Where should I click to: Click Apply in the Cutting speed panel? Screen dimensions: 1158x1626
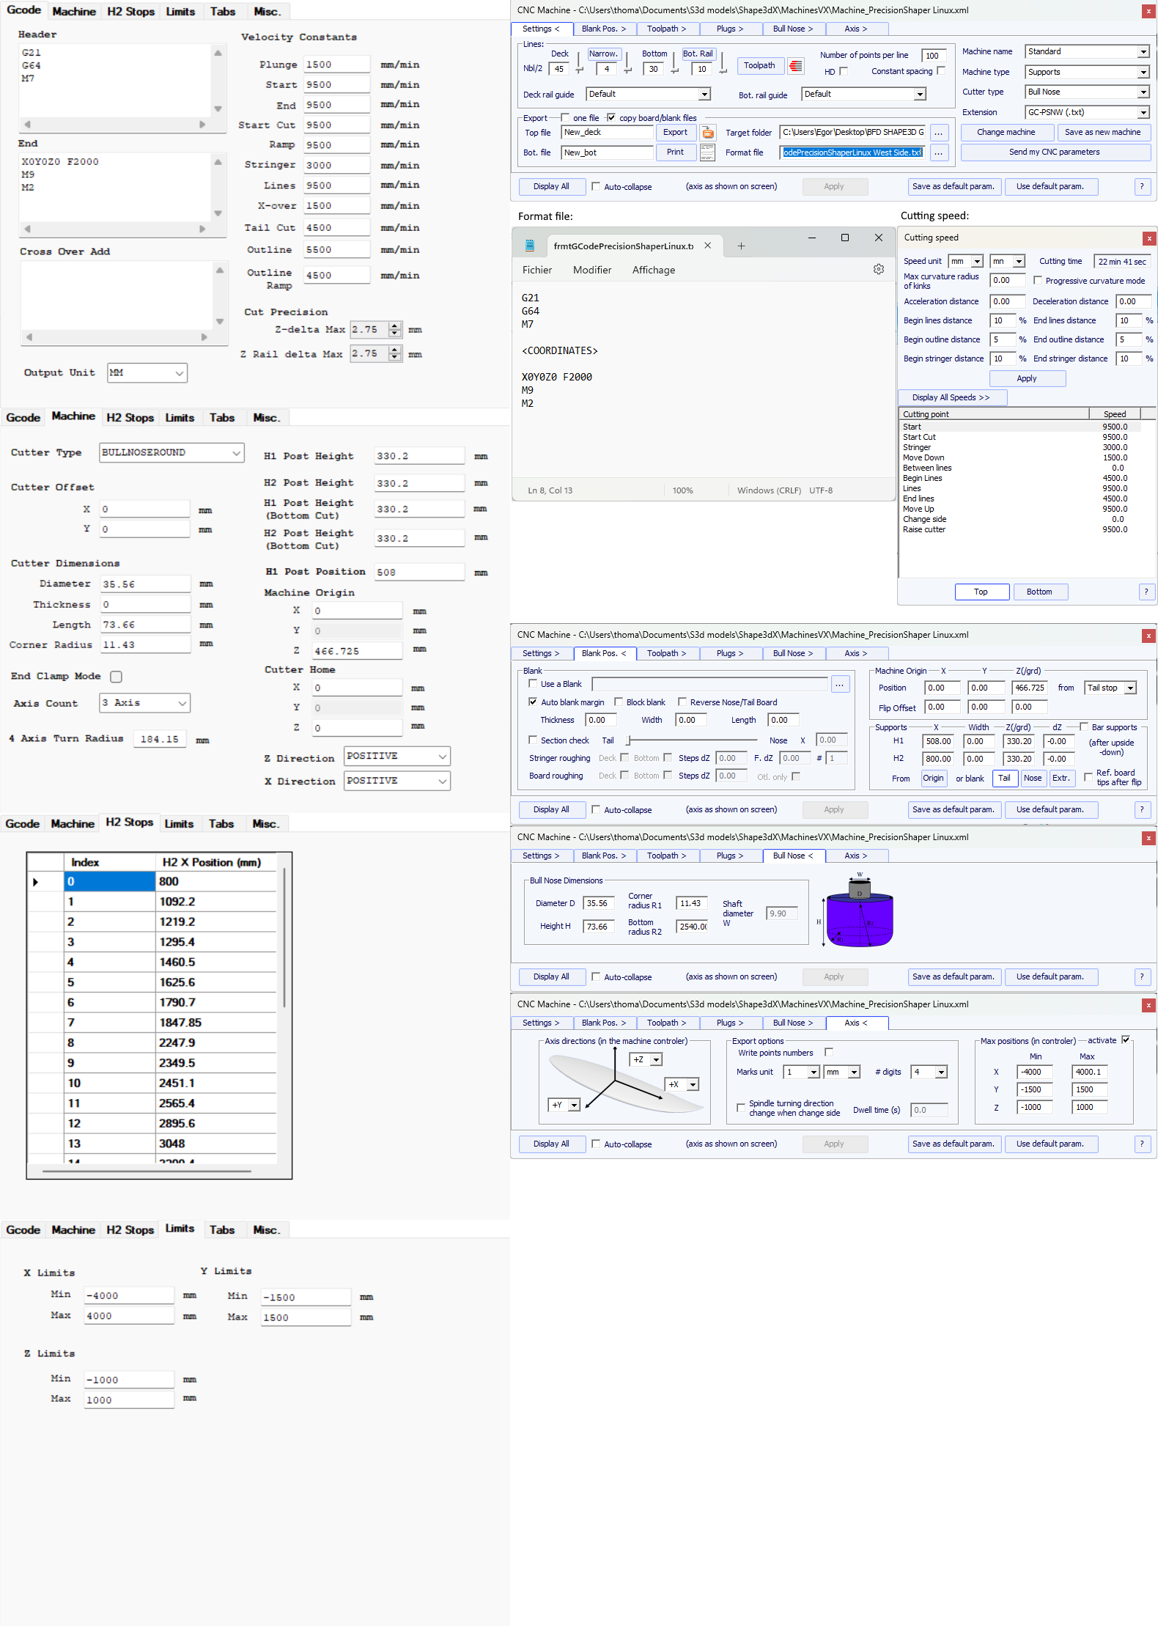point(1026,379)
